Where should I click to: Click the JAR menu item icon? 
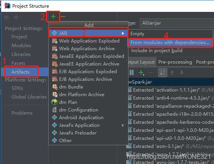click(x=54, y=33)
